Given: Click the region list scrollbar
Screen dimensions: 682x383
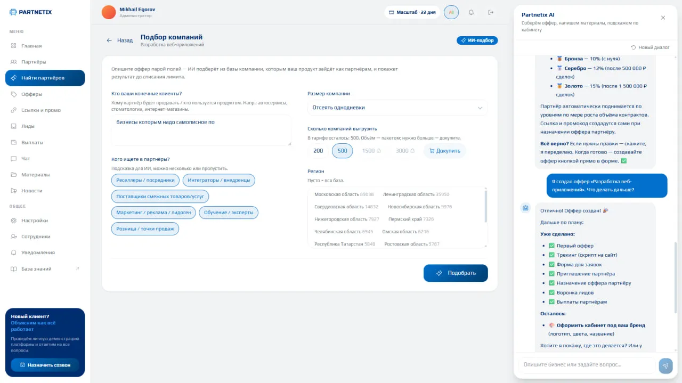Looking at the screenshot, I should click(485, 207).
